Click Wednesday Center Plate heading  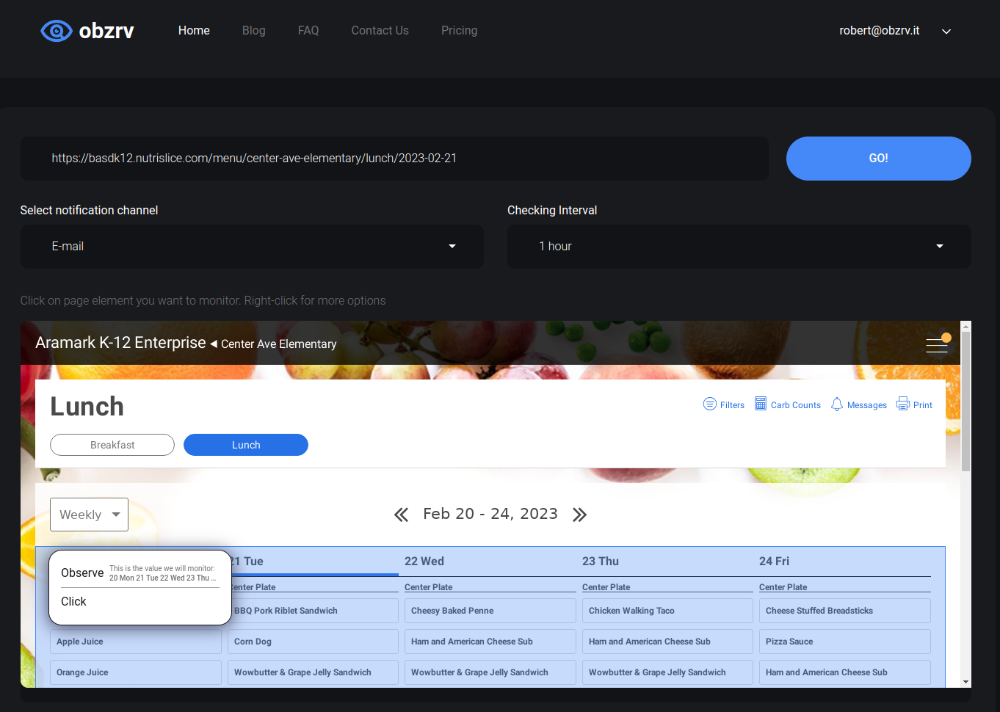click(x=429, y=587)
